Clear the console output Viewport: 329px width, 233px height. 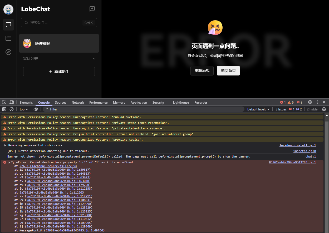click(12, 109)
